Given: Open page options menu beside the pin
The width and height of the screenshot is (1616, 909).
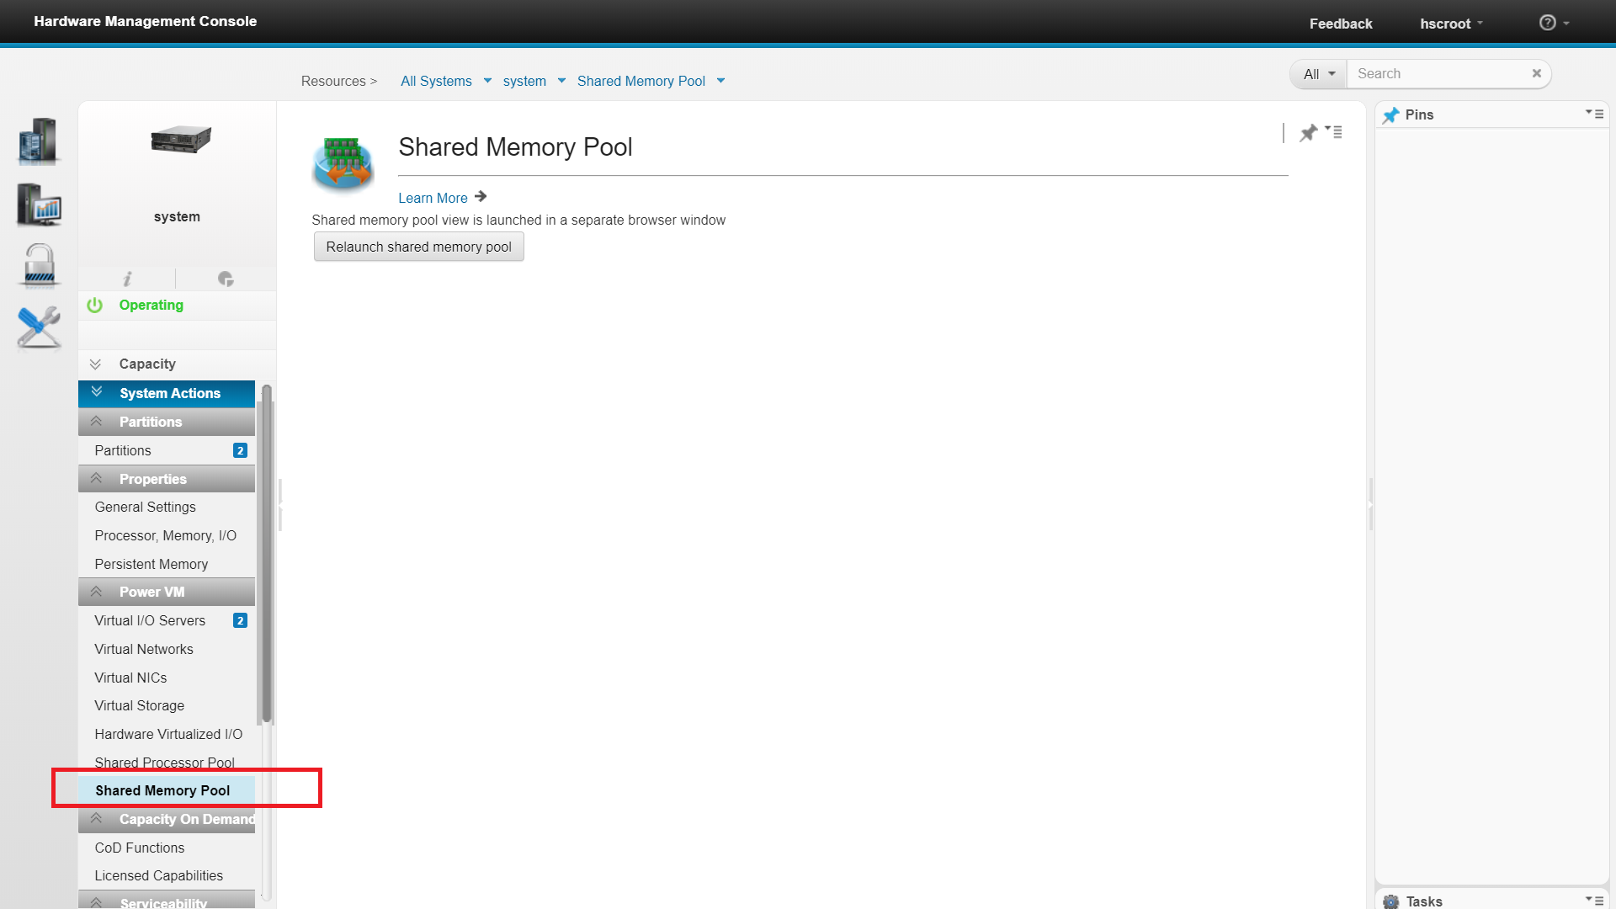Looking at the screenshot, I should point(1334,131).
